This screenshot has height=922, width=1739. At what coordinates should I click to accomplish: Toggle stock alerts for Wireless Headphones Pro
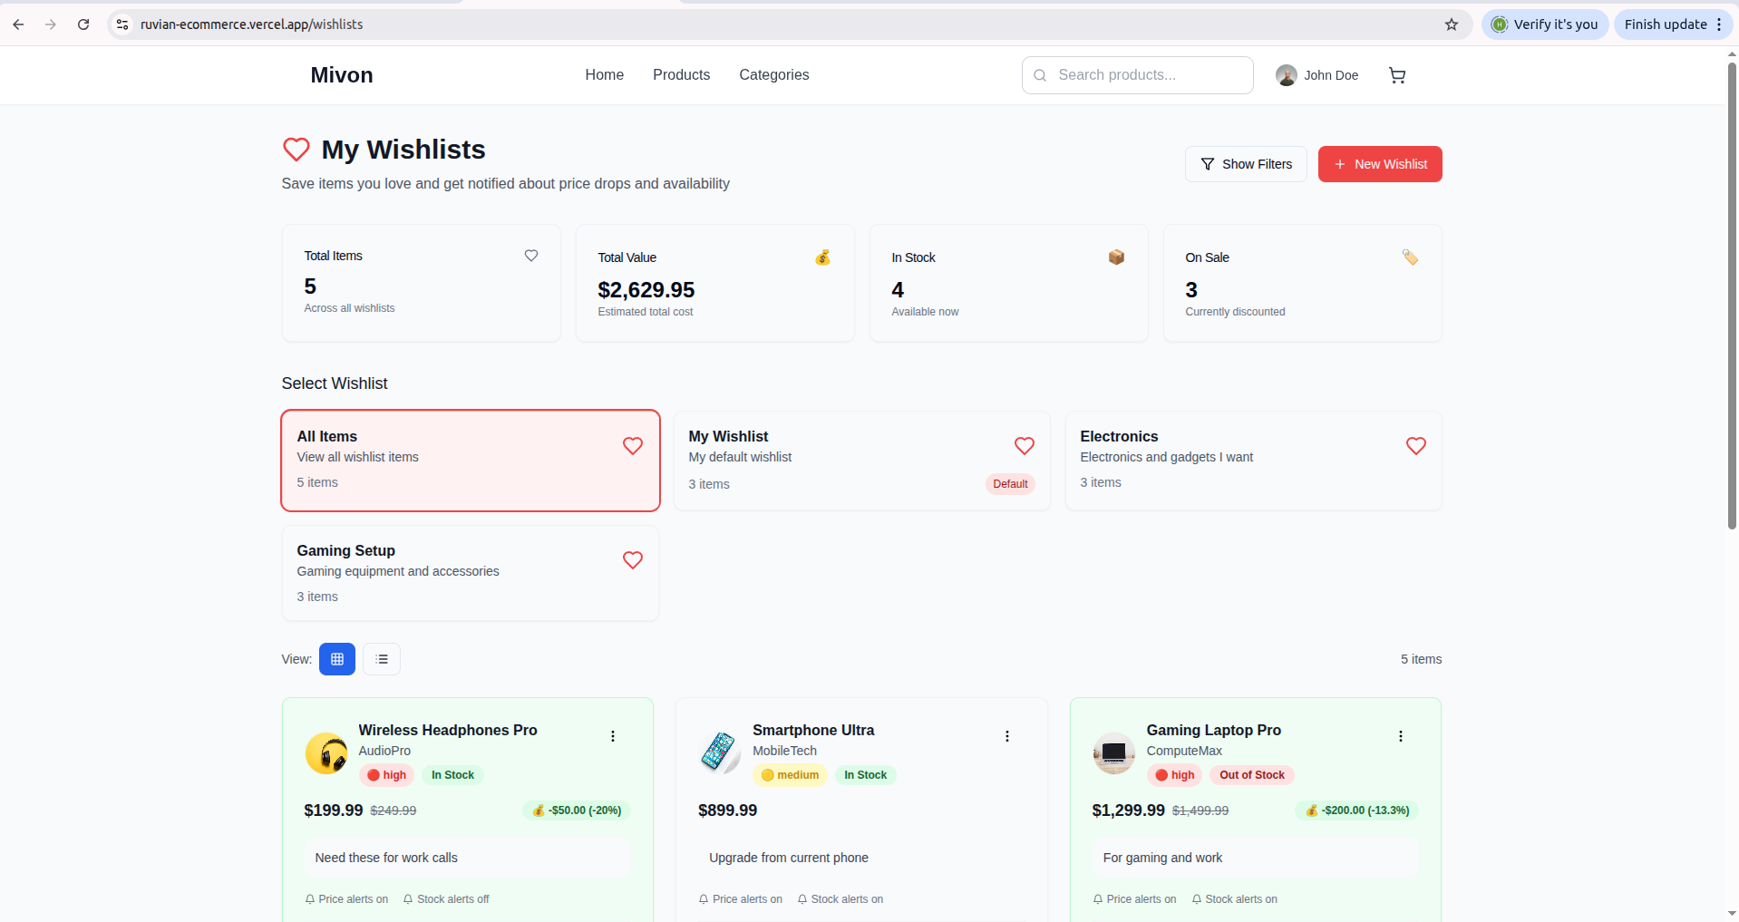pyautogui.click(x=446, y=899)
